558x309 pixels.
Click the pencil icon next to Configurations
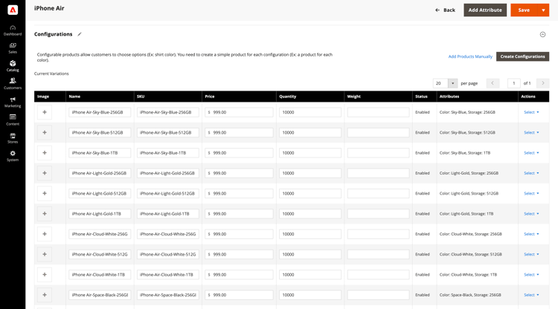[80, 34]
